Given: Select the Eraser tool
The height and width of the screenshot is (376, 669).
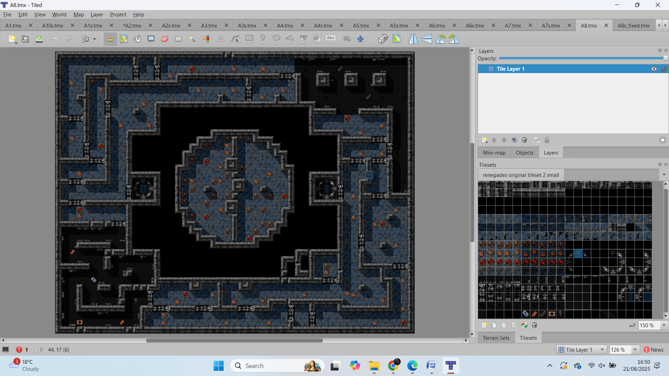Looking at the screenshot, I should pos(165,39).
